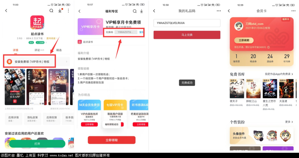Tap the help icon beside 预计全年可省2400元
Viewport: 299px width, 158px height.
(x=268, y=47)
